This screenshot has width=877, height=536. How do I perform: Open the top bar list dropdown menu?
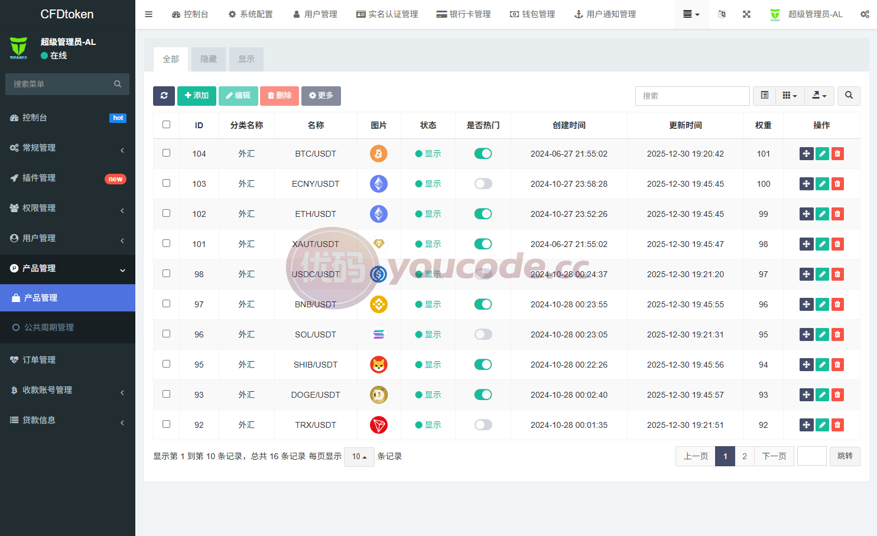pyautogui.click(x=691, y=14)
